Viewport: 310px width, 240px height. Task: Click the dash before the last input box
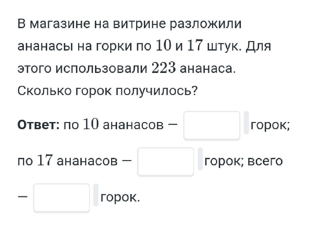point(23,197)
